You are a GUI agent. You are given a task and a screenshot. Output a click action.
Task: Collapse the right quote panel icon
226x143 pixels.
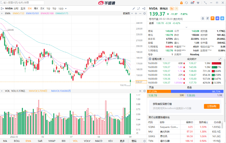144,9
